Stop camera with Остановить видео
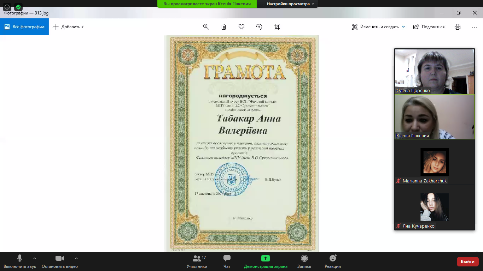The image size is (483, 271). pyautogui.click(x=59, y=261)
